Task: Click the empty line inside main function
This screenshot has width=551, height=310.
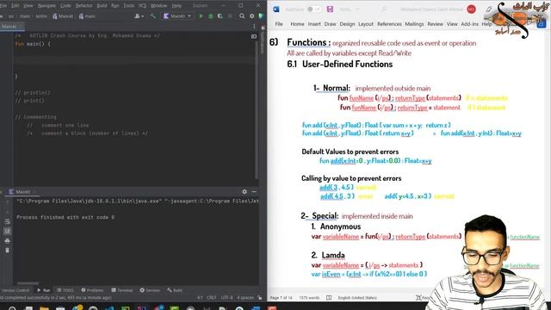Action: point(133,59)
